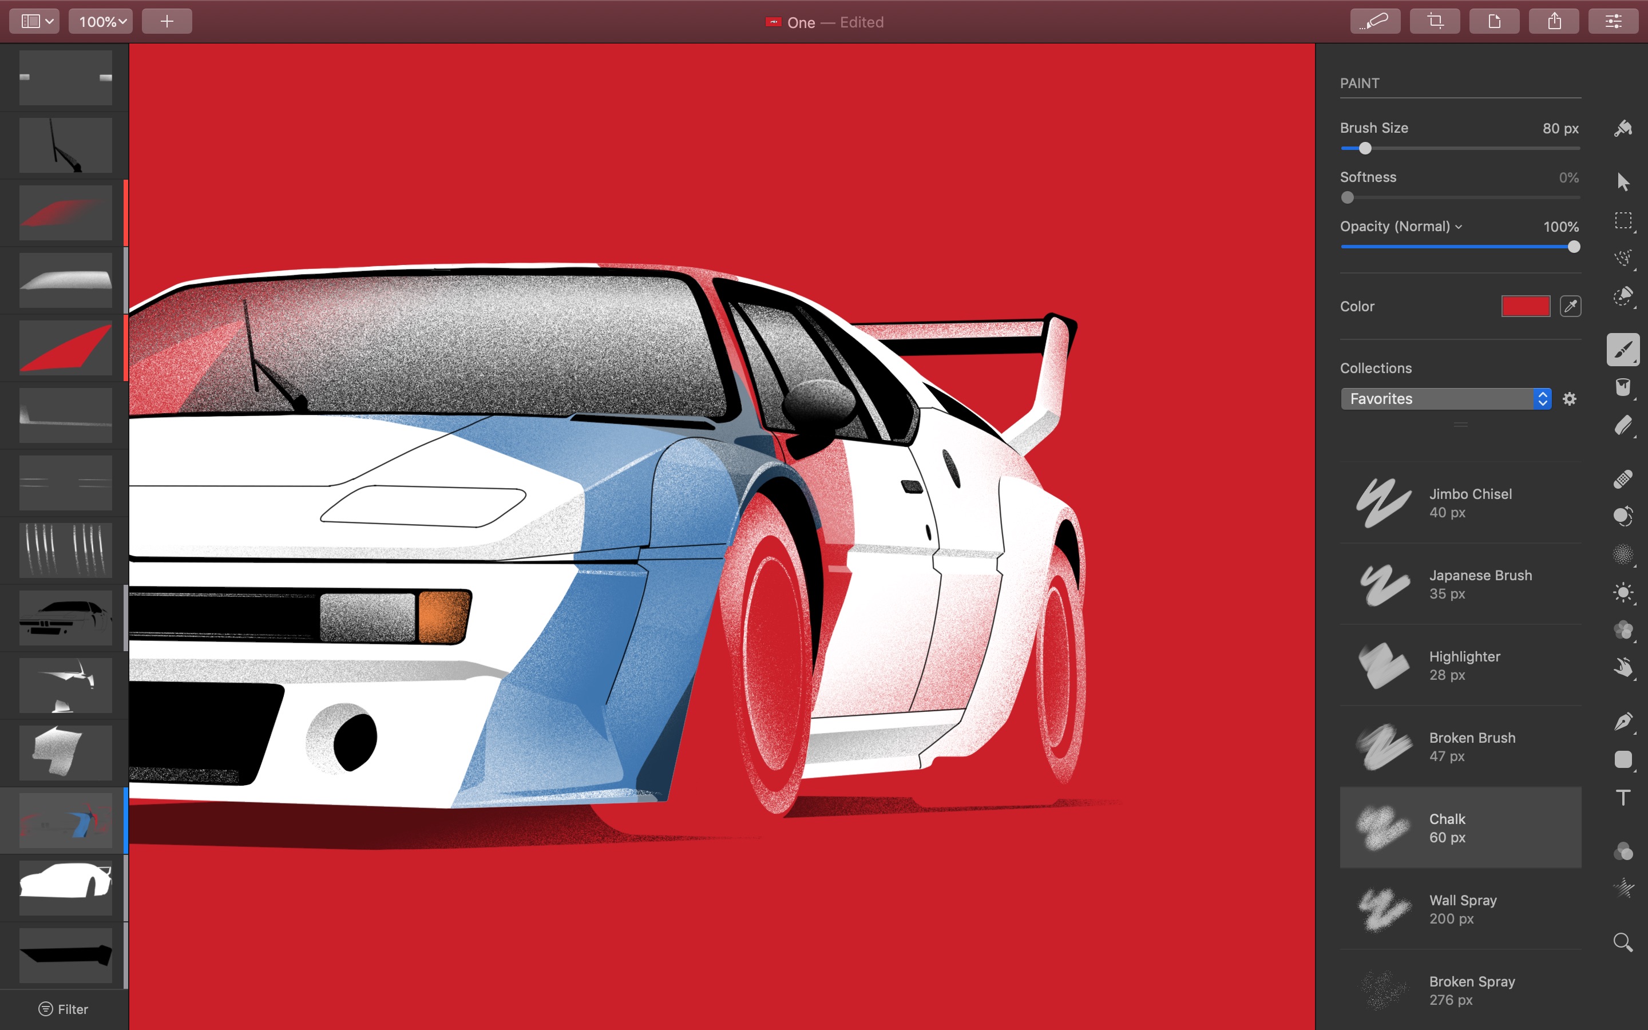Open the Favorites collection dropdown
The image size is (1648, 1030).
click(1446, 398)
